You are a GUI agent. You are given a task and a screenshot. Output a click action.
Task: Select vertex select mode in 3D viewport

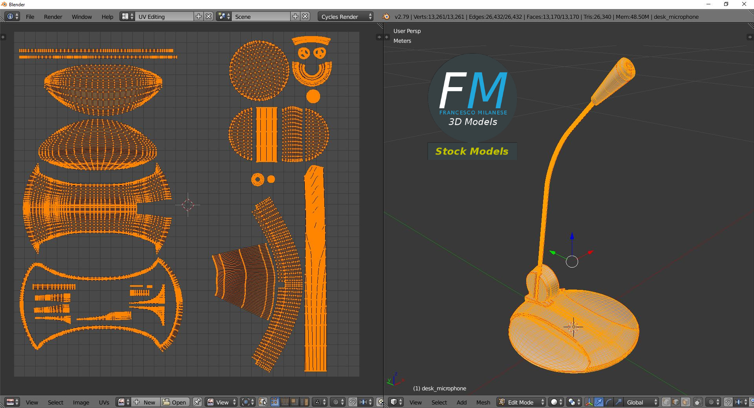coord(666,402)
